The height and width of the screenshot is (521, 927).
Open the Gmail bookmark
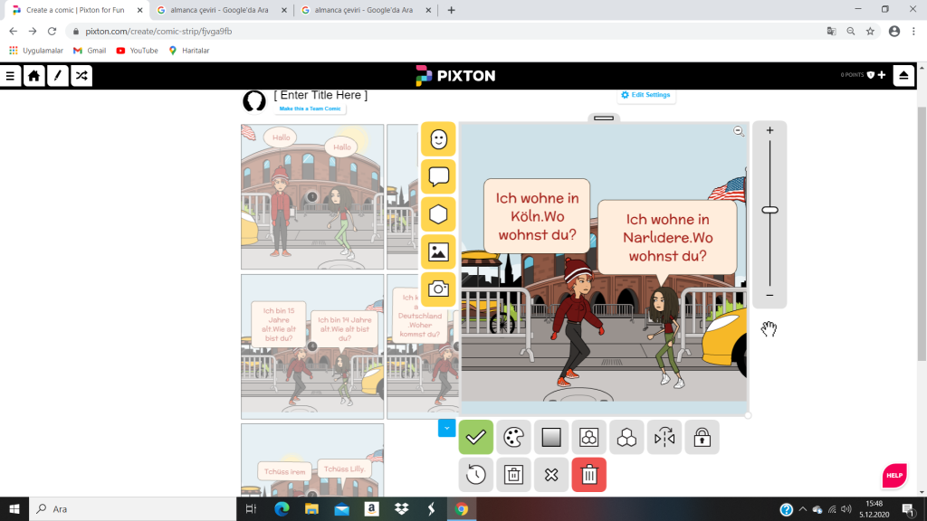90,51
